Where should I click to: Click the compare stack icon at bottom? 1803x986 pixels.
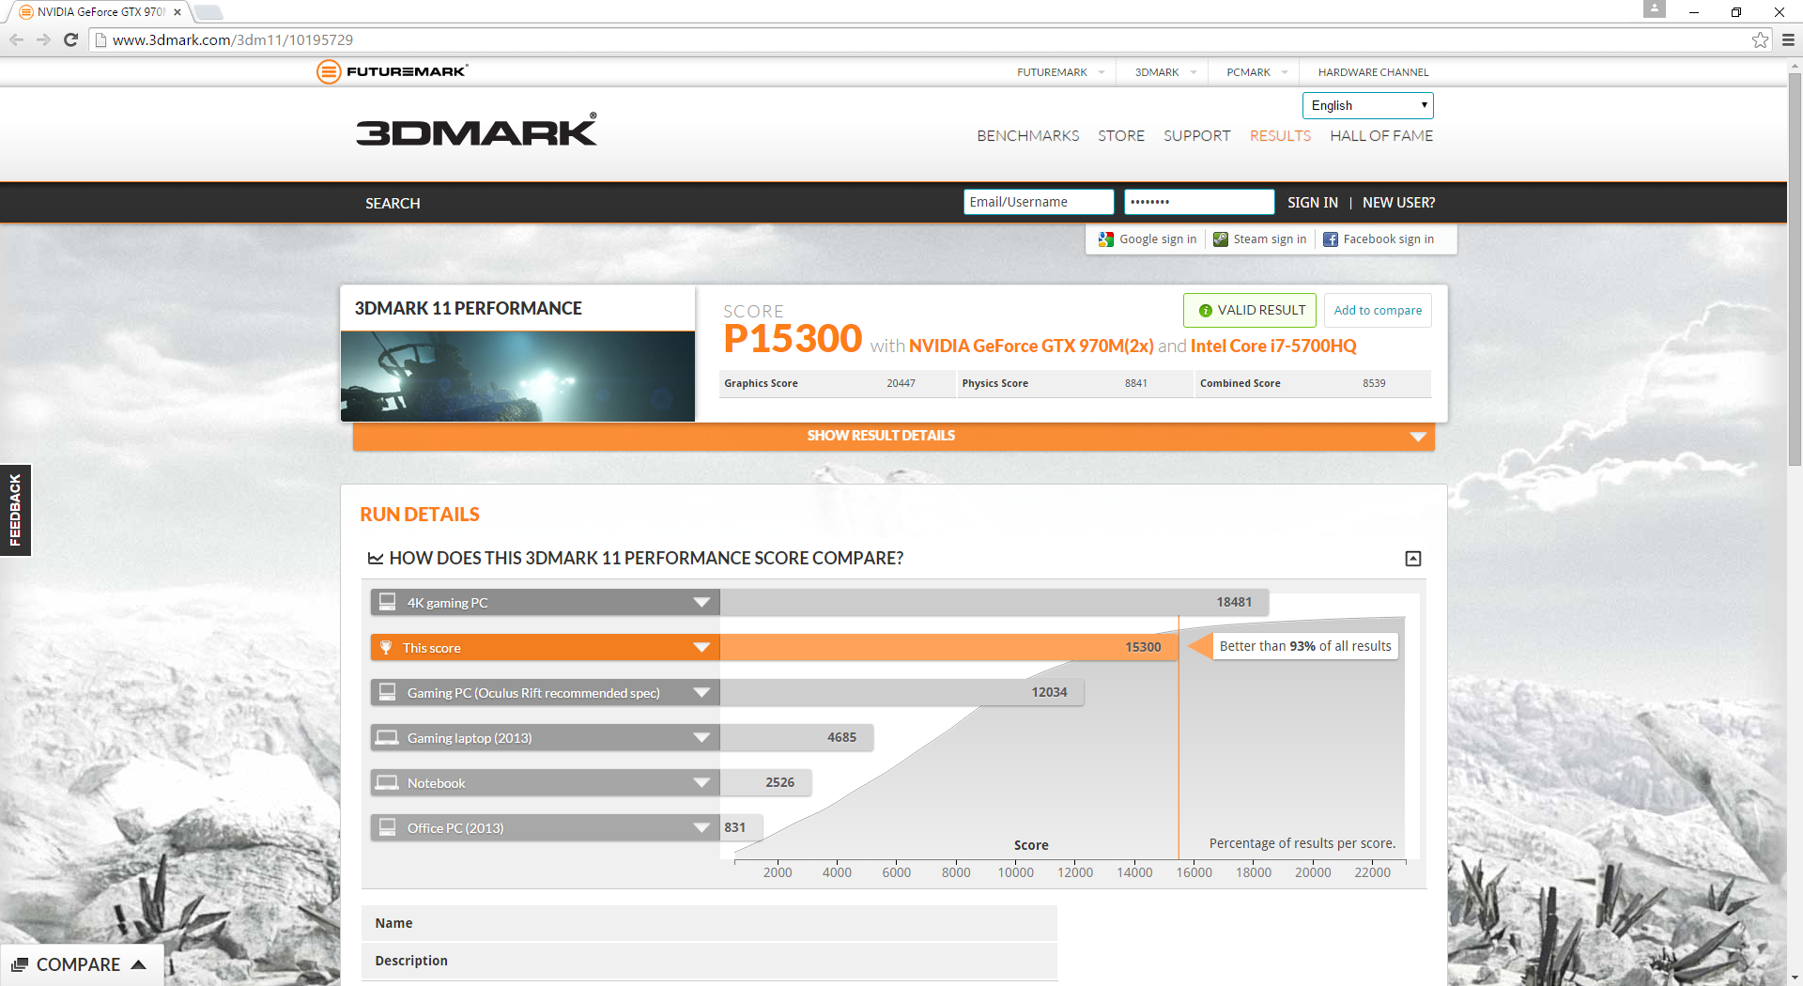pos(20,964)
